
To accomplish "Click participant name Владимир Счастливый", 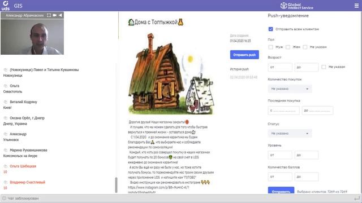I will pyautogui.click(x=28, y=182).
